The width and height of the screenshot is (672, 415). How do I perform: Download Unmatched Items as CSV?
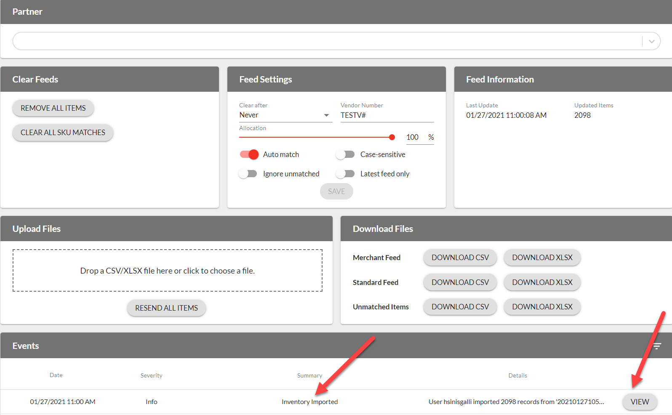(x=460, y=307)
